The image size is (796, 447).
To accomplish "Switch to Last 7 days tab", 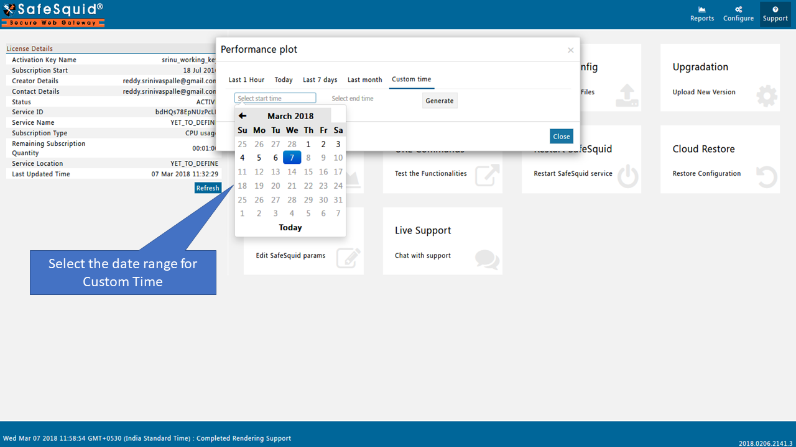I will 320,79.
